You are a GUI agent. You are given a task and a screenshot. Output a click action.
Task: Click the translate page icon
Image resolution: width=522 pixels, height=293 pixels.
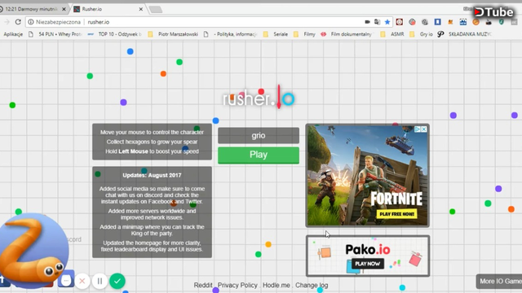[377, 22]
